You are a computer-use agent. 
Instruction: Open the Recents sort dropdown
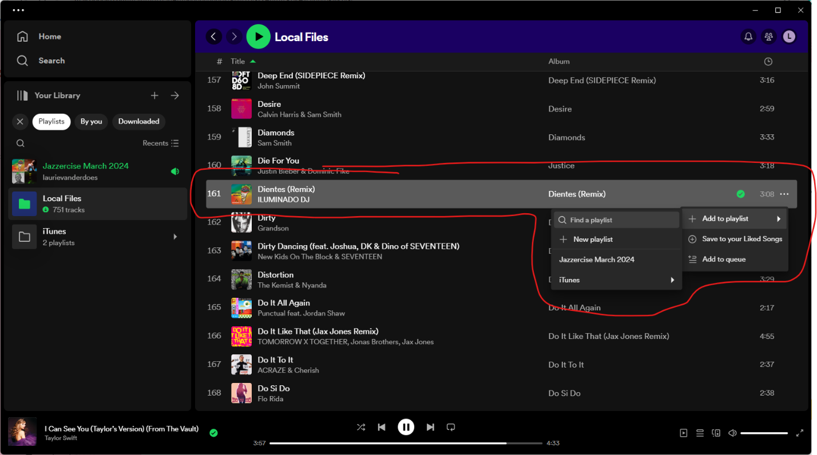click(161, 143)
